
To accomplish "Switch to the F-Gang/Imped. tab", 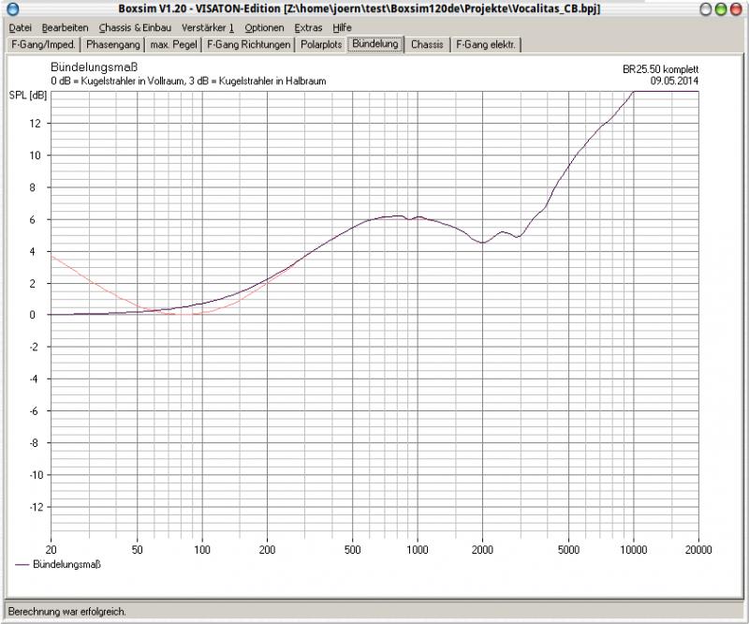I will [42, 44].
